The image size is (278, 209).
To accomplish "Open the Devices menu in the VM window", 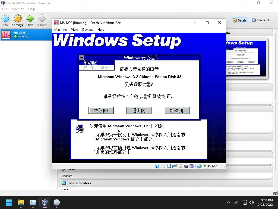I will pos(88,30).
